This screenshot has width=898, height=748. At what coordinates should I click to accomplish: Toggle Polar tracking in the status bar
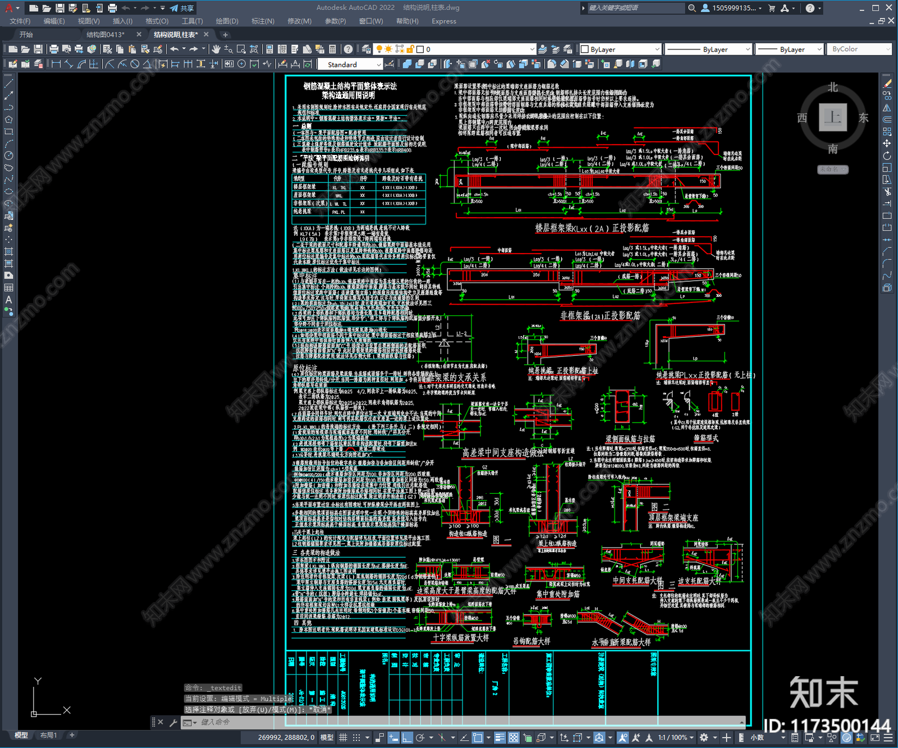[420, 737]
